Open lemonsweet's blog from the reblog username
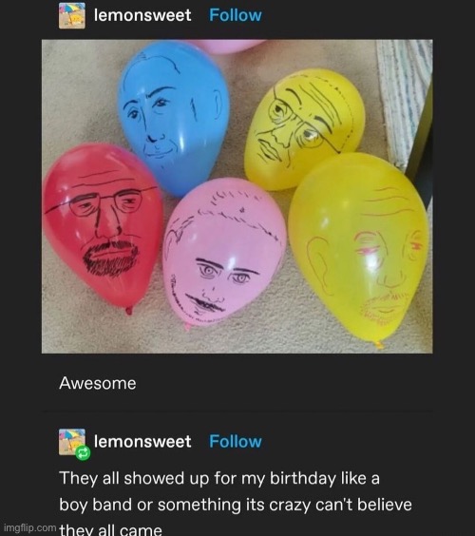The width and height of the screenshot is (475, 536). tap(142, 442)
